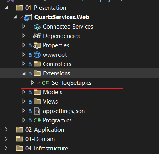Click the appsettings.json braces file icon
Screen dimensions: 159x154
pyautogui.click(x=37, y=111)
